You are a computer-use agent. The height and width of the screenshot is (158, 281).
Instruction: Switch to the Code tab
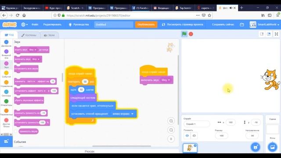click(x=9, y=35)
